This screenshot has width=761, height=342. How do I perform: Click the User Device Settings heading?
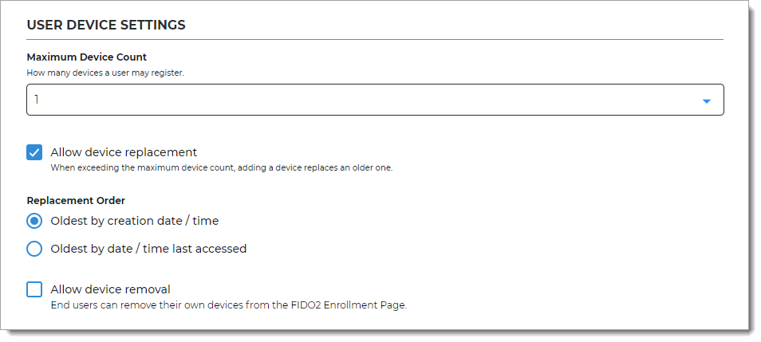click(106, 25)
